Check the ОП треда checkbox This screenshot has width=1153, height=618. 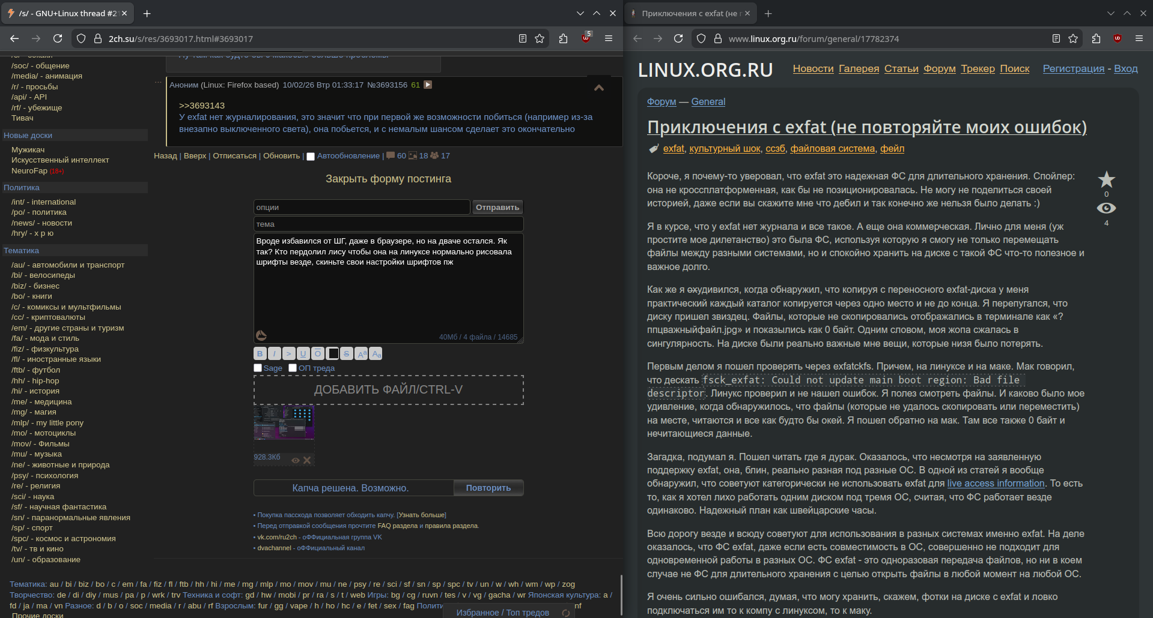tap(293, 368)
